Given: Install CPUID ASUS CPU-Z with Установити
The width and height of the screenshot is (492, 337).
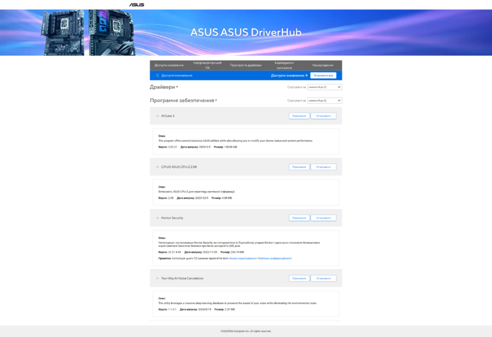Looking at the screenshot, I should (323, 167).
